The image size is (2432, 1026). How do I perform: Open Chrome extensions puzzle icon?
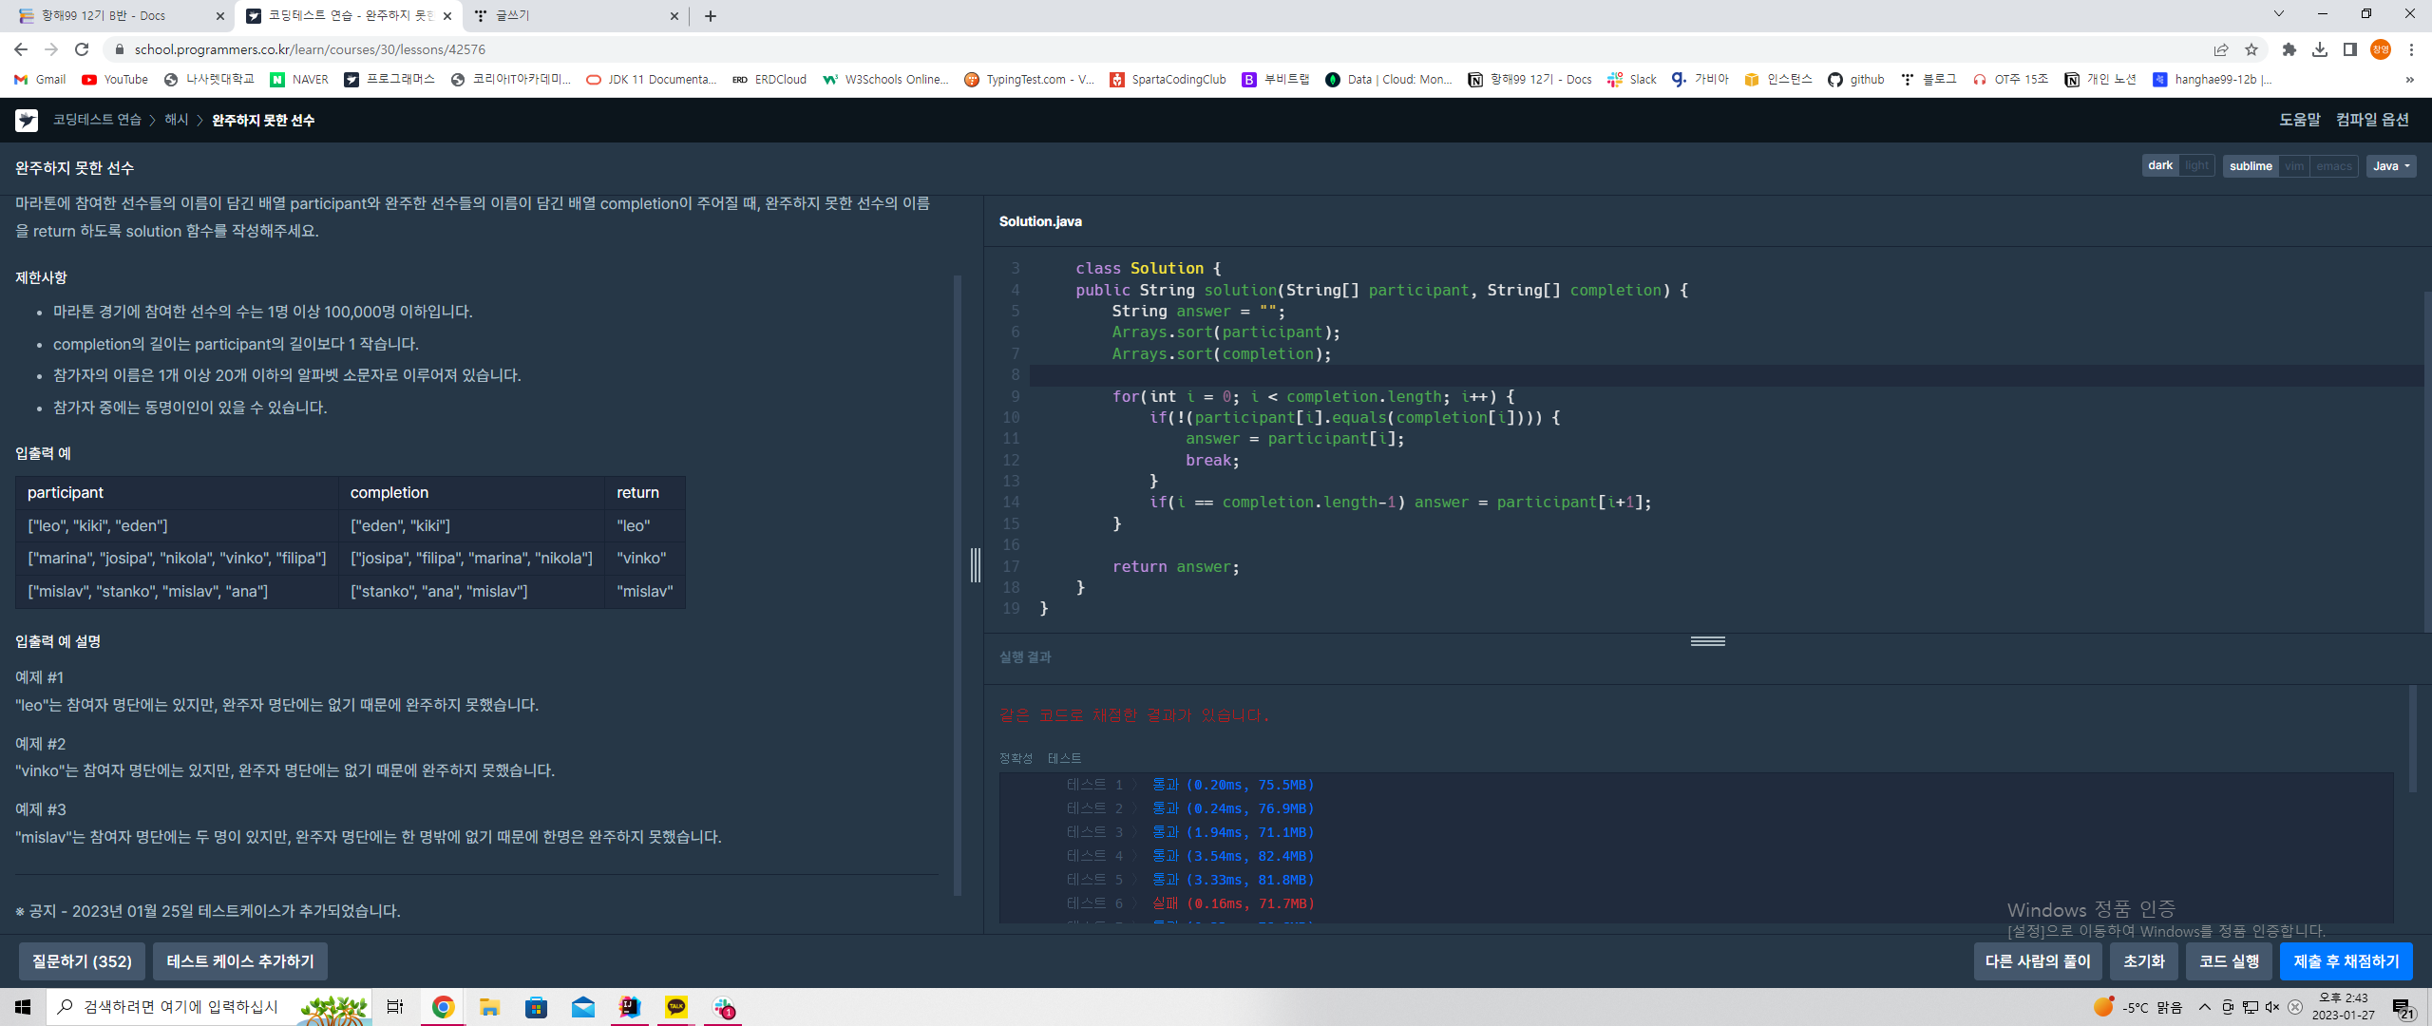point(2289,49)
